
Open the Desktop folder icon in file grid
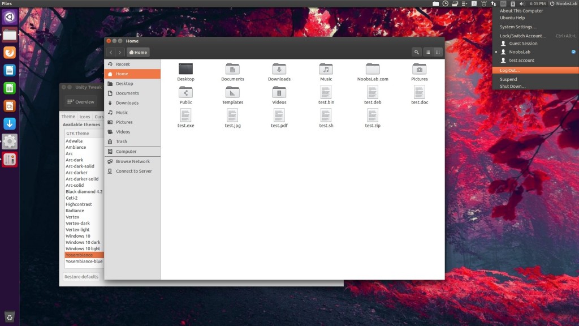click(x=185, y=69)
